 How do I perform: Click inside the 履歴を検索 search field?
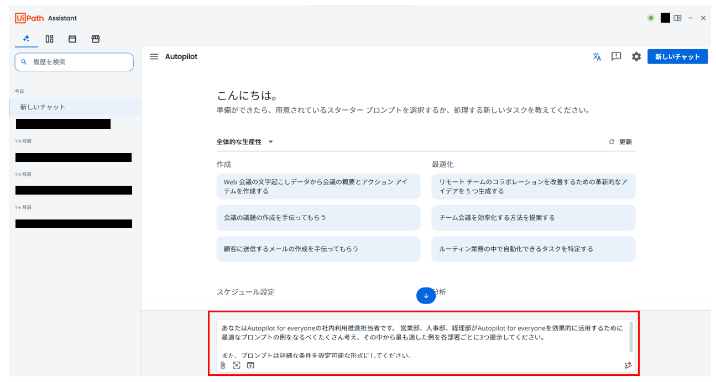[74, 62]
